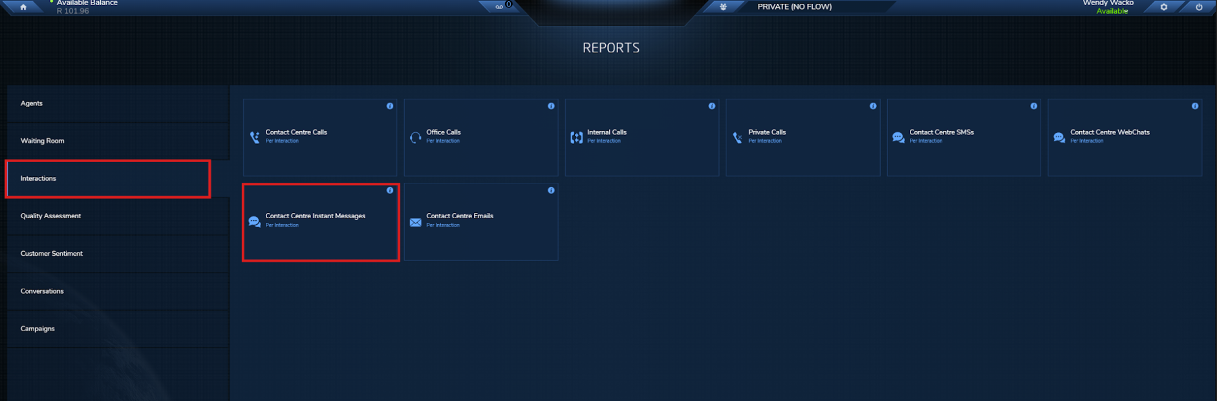This screenshot has width=1217, height=401.
Task: Open info icon on Contact Centre Emails card
Action: [551, 190]
